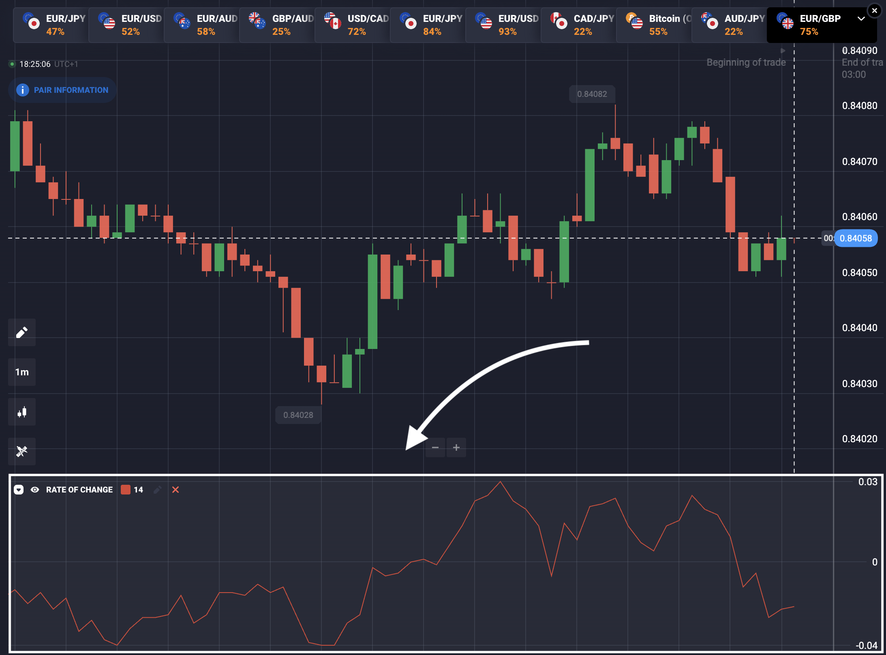Zoom out the chart with minus button

(435, 447)
